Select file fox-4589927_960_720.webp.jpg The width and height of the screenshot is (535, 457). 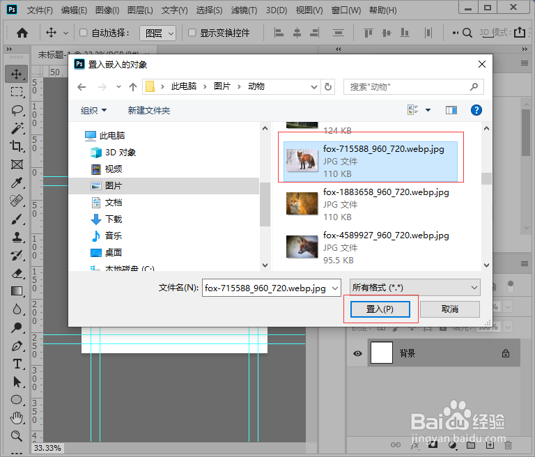(x=370, y=247)
